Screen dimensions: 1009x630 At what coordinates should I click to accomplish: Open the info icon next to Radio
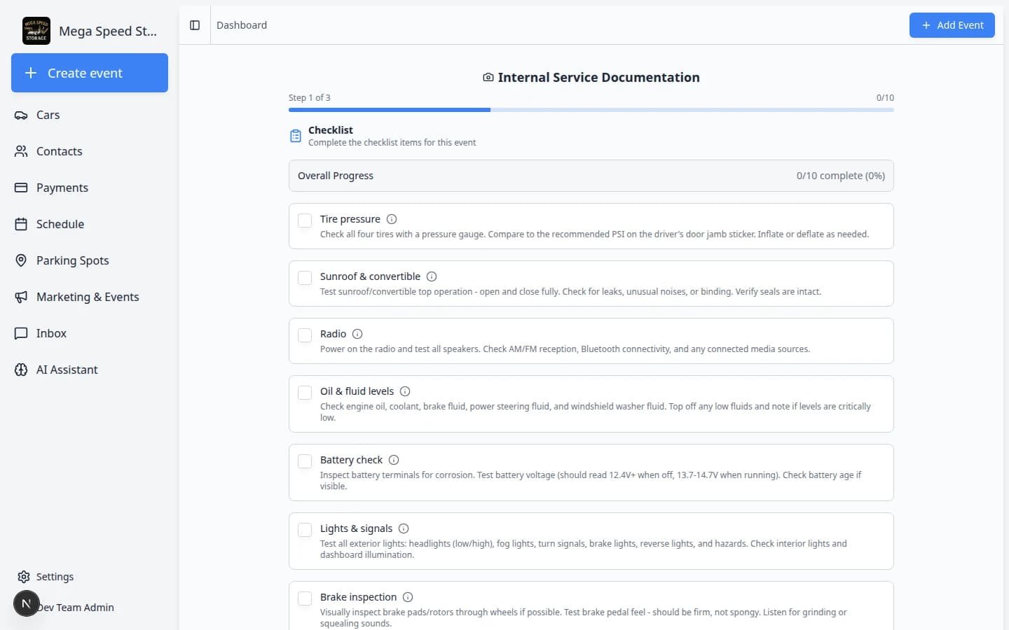pos(357,334)
